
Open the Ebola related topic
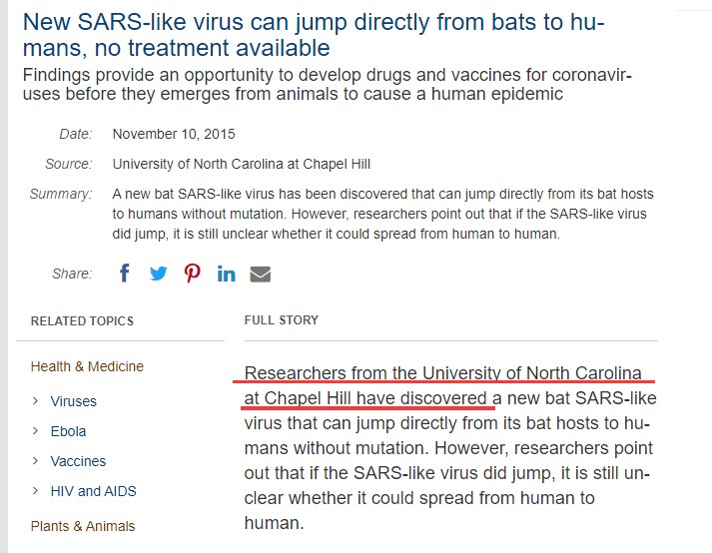coord(68,431)
